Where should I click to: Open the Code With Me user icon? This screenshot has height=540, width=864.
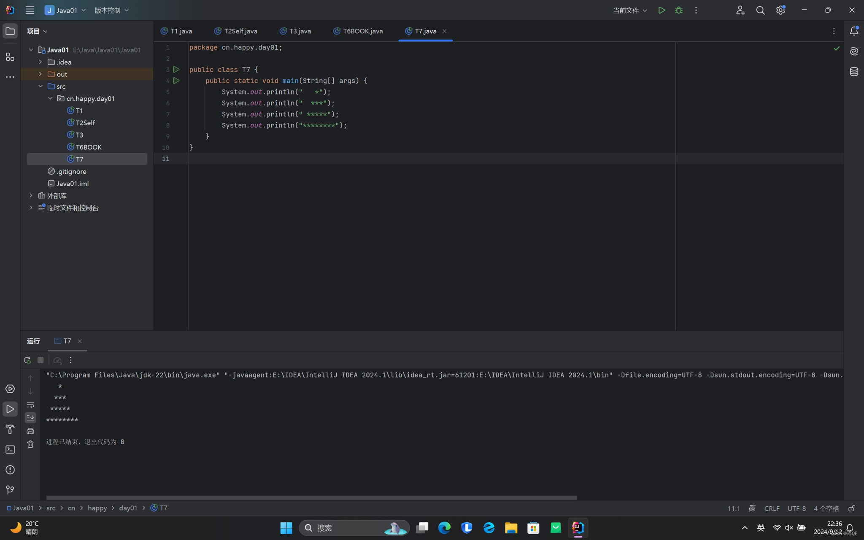click(x=740, y=10)
